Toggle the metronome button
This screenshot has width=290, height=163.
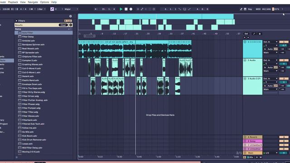[31, 9]
